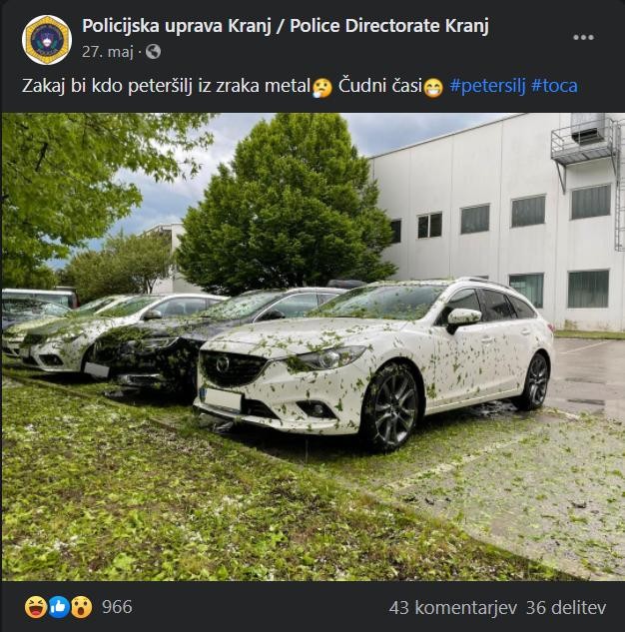Click the grinning emoji after Čudni časi

pos(433,87)
